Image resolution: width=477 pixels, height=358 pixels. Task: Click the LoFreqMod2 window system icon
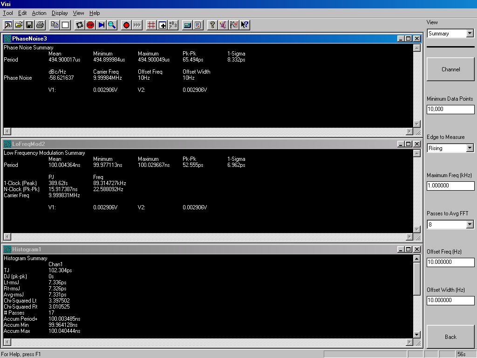pyautogui.click(x=7, y=144)
